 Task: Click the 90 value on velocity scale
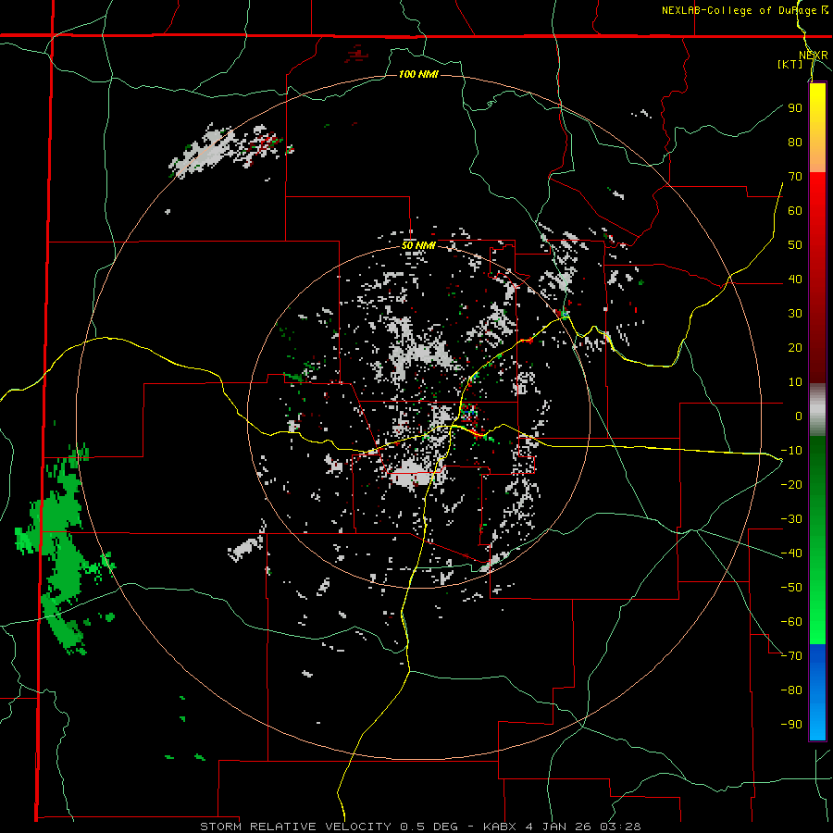point(795,108)
